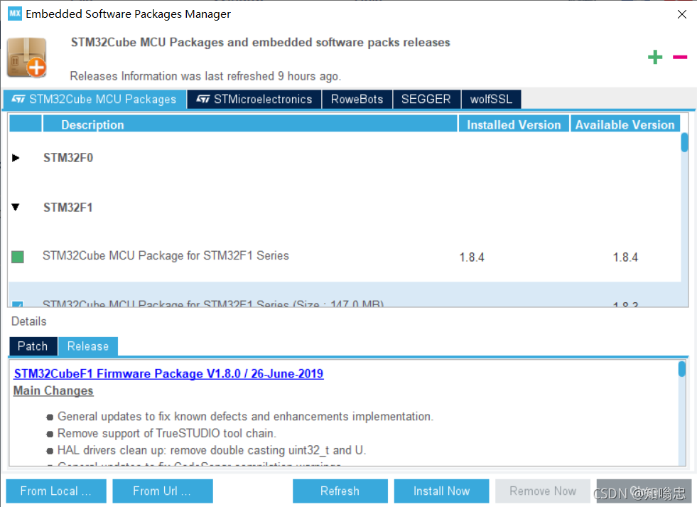Open STM32CubeF1 Firmware Package V1.8.0 link
The height and width of the screenshot is (507, 697).
168,373
